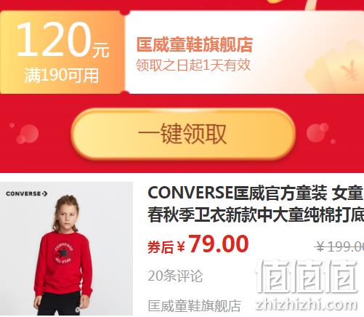This screenshot has width=364, height=317.
Task: Click the 一键领取 coupon claim button
Action: [183, 134]
